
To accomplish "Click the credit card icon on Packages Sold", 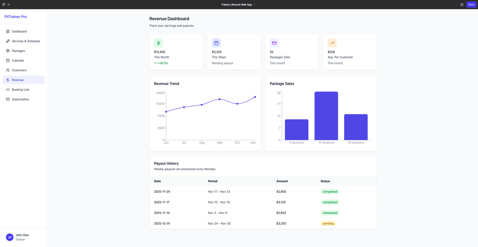I will click(274, 43).
